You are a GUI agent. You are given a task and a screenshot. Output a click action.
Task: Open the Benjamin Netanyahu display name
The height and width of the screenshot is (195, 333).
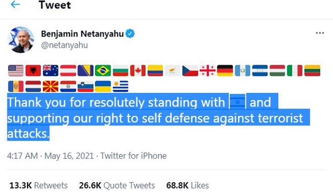tap(82, 34)
